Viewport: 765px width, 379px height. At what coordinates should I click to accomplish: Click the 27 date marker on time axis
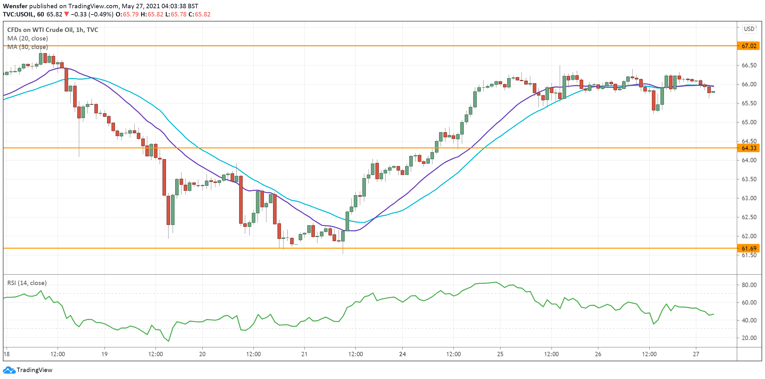click(696, 354)
